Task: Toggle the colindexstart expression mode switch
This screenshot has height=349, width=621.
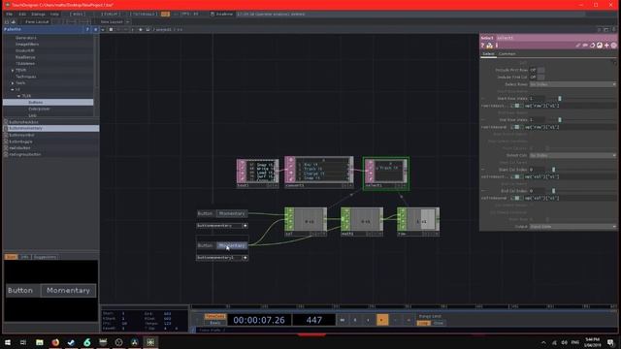Action: 517,176
